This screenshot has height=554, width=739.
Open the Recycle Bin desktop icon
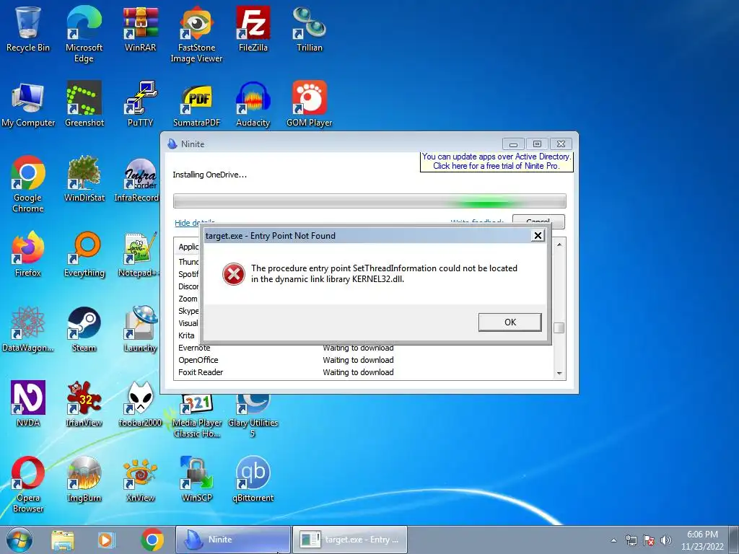(x=27, y=29)
